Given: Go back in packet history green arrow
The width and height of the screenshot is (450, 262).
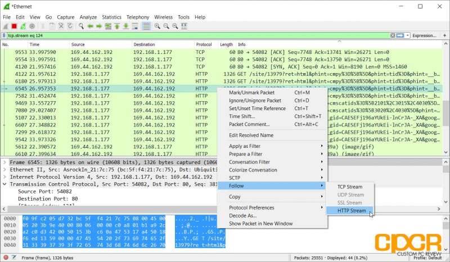Looking at the screenshot, I should click(90, 26).
